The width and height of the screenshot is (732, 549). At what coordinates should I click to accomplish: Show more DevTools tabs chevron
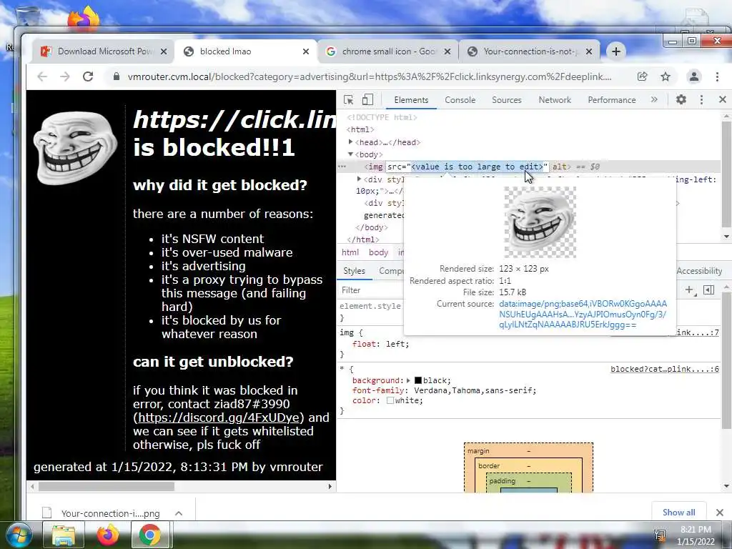click(654, 99)
